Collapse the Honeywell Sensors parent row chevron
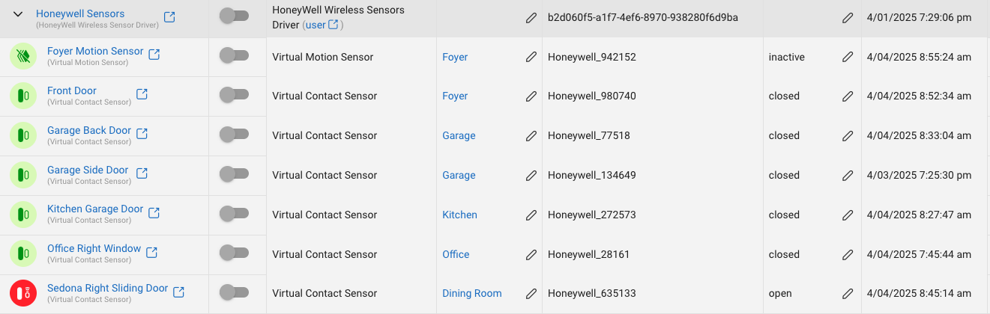Screen dimensions: 990x314 point(18,14)
